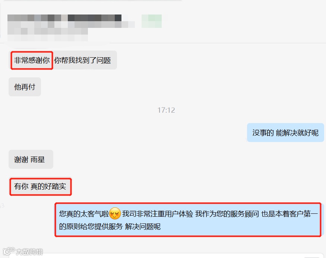Click the 您真的太客气啦 text start
Viewport: 326px width, 258px height.
click(84, 214)
